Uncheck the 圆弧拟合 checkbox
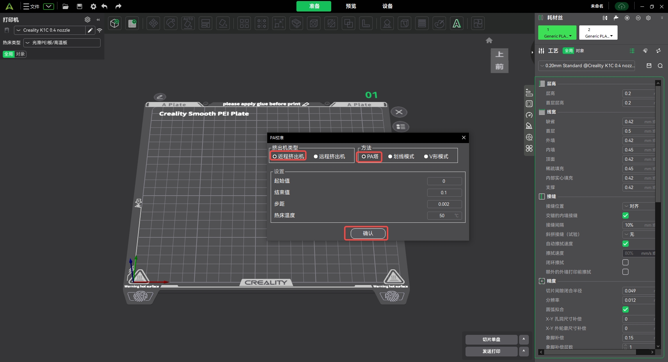The height and width of the screenshot is (362, 668). click(625, 309)
